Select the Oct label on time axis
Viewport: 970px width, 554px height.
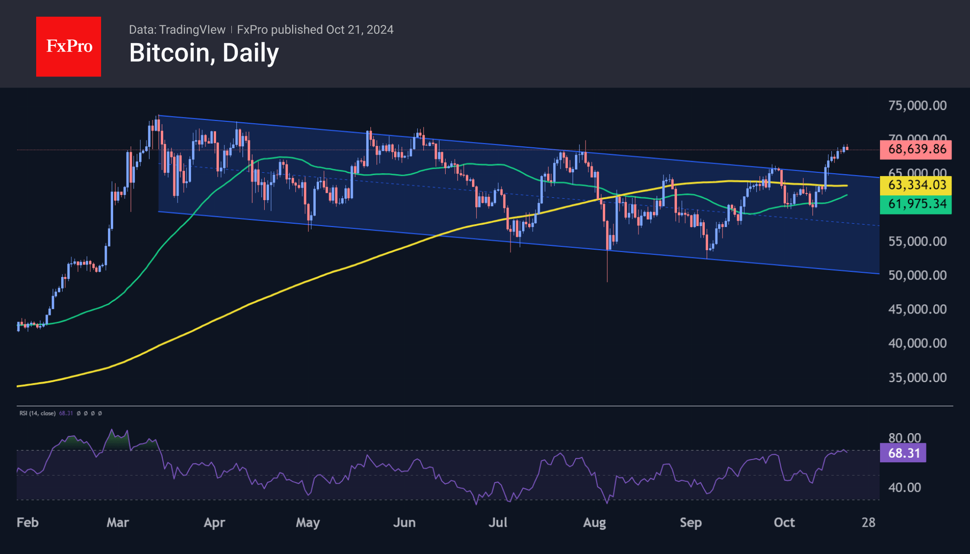(x=784, y=523)
